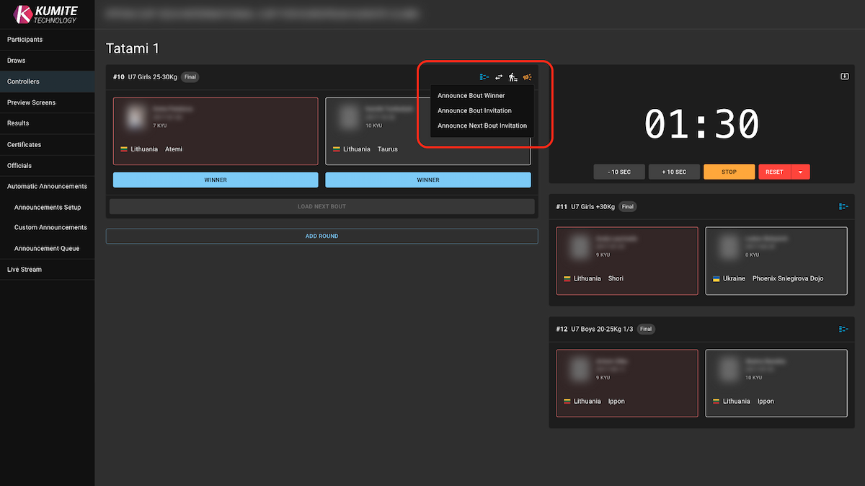The width and height of the screenshot is (865, 486).
Task: Expand the Reset button dropdown arrow
Action: point(800,172)
